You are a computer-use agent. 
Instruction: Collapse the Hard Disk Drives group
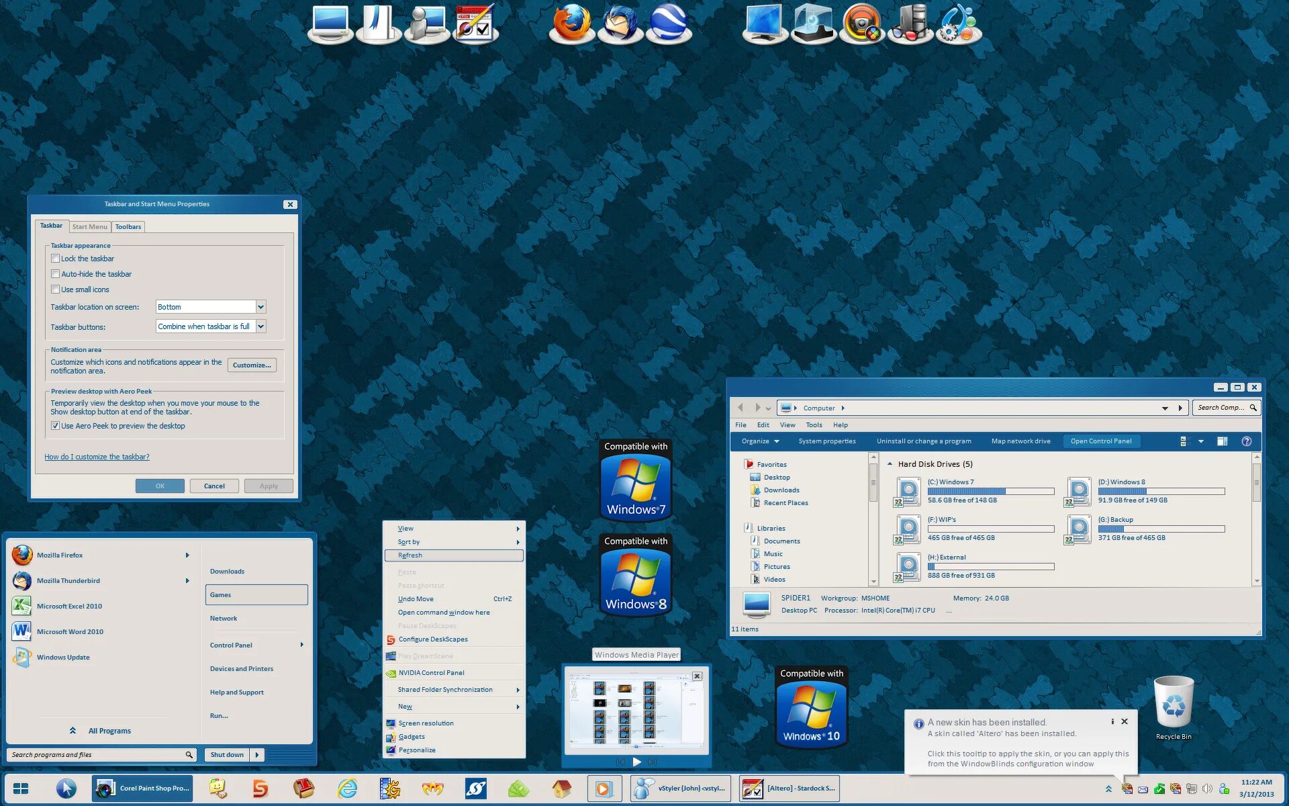890,464
